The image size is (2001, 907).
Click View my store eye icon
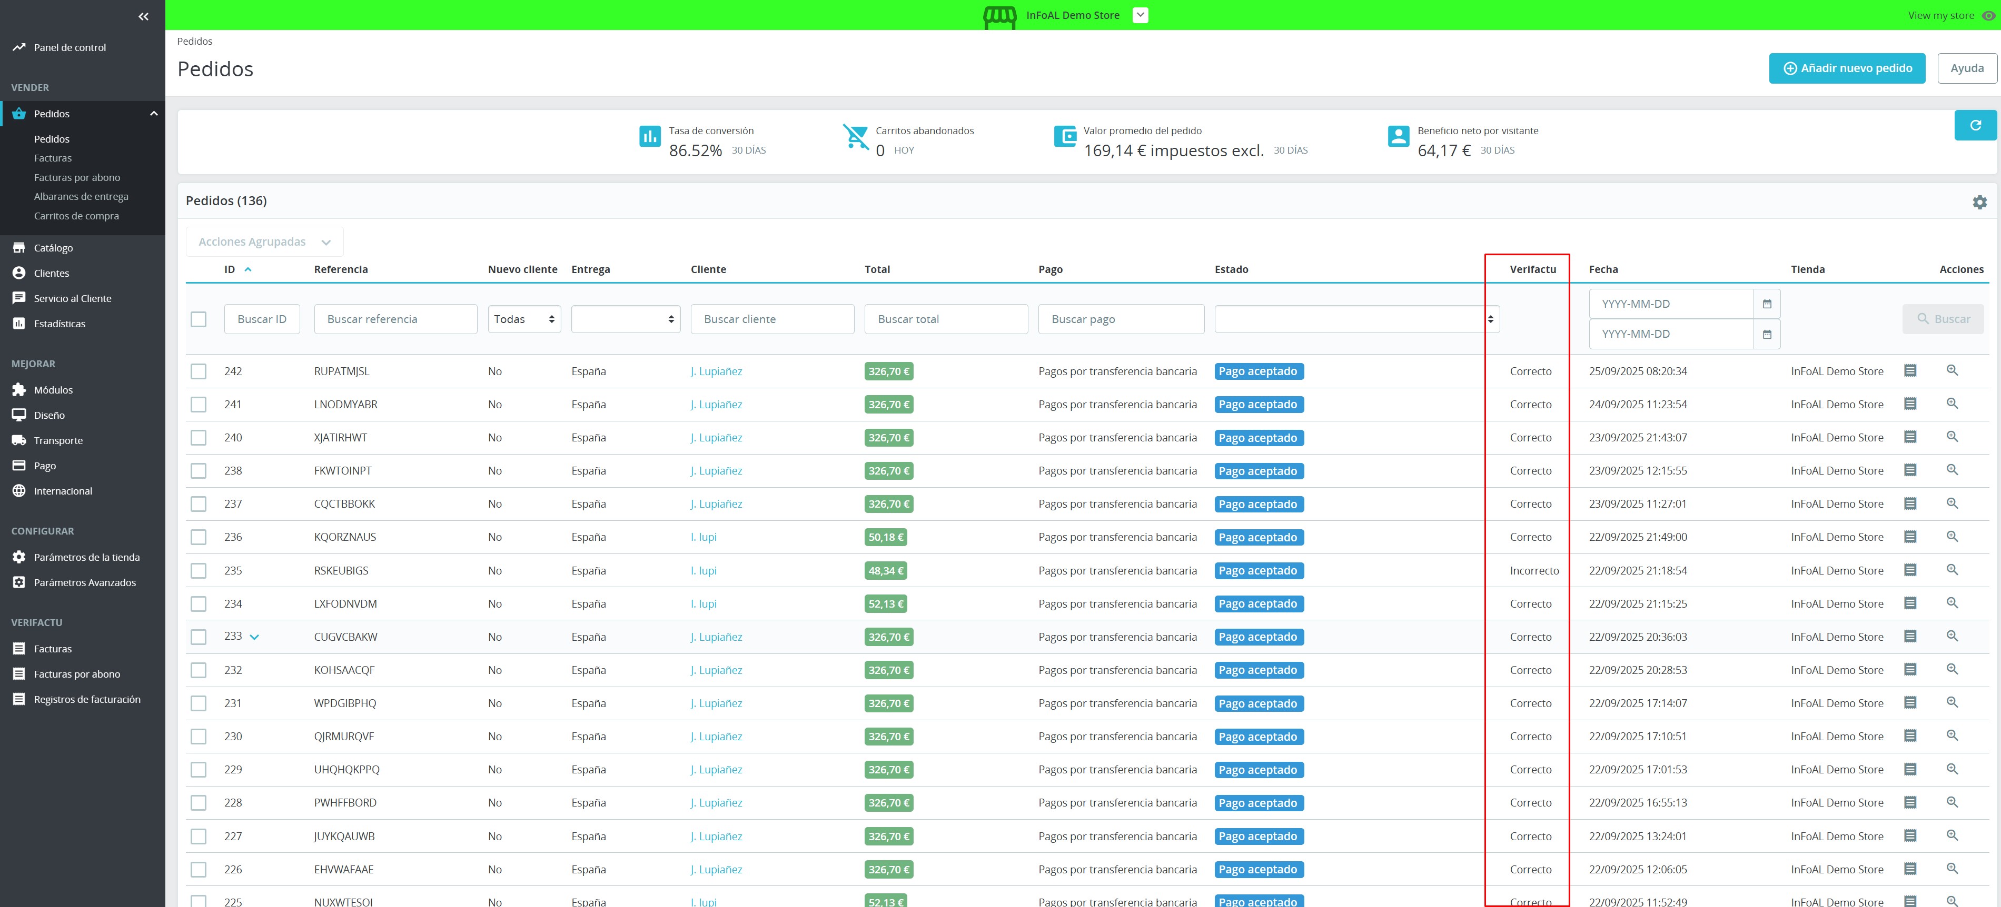click(1988, 15)
